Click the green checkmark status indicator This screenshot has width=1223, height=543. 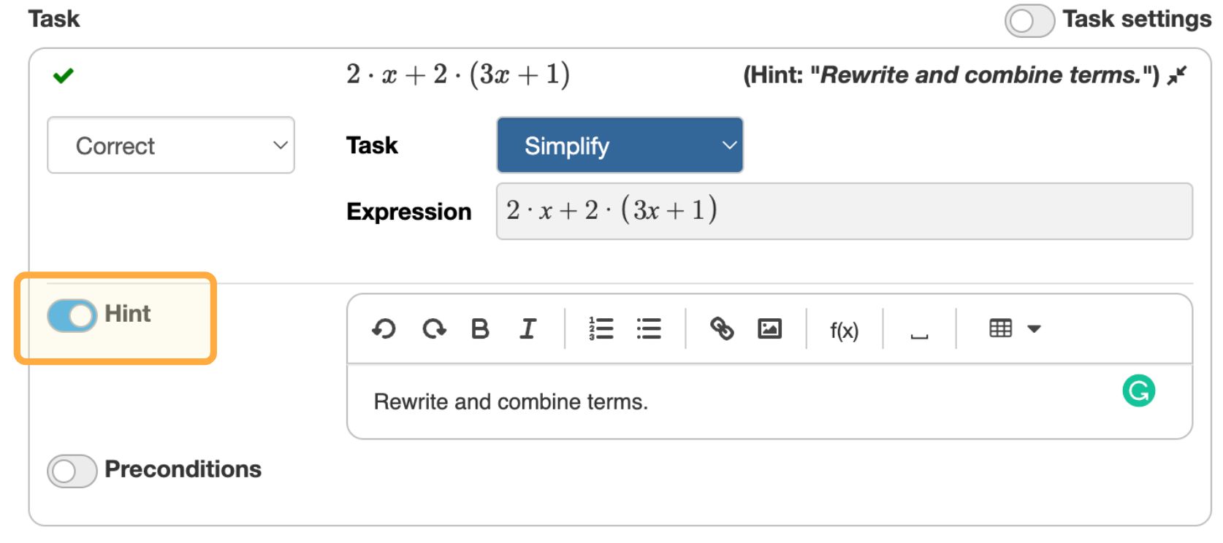pyautogui.click(x=63, y=74)
